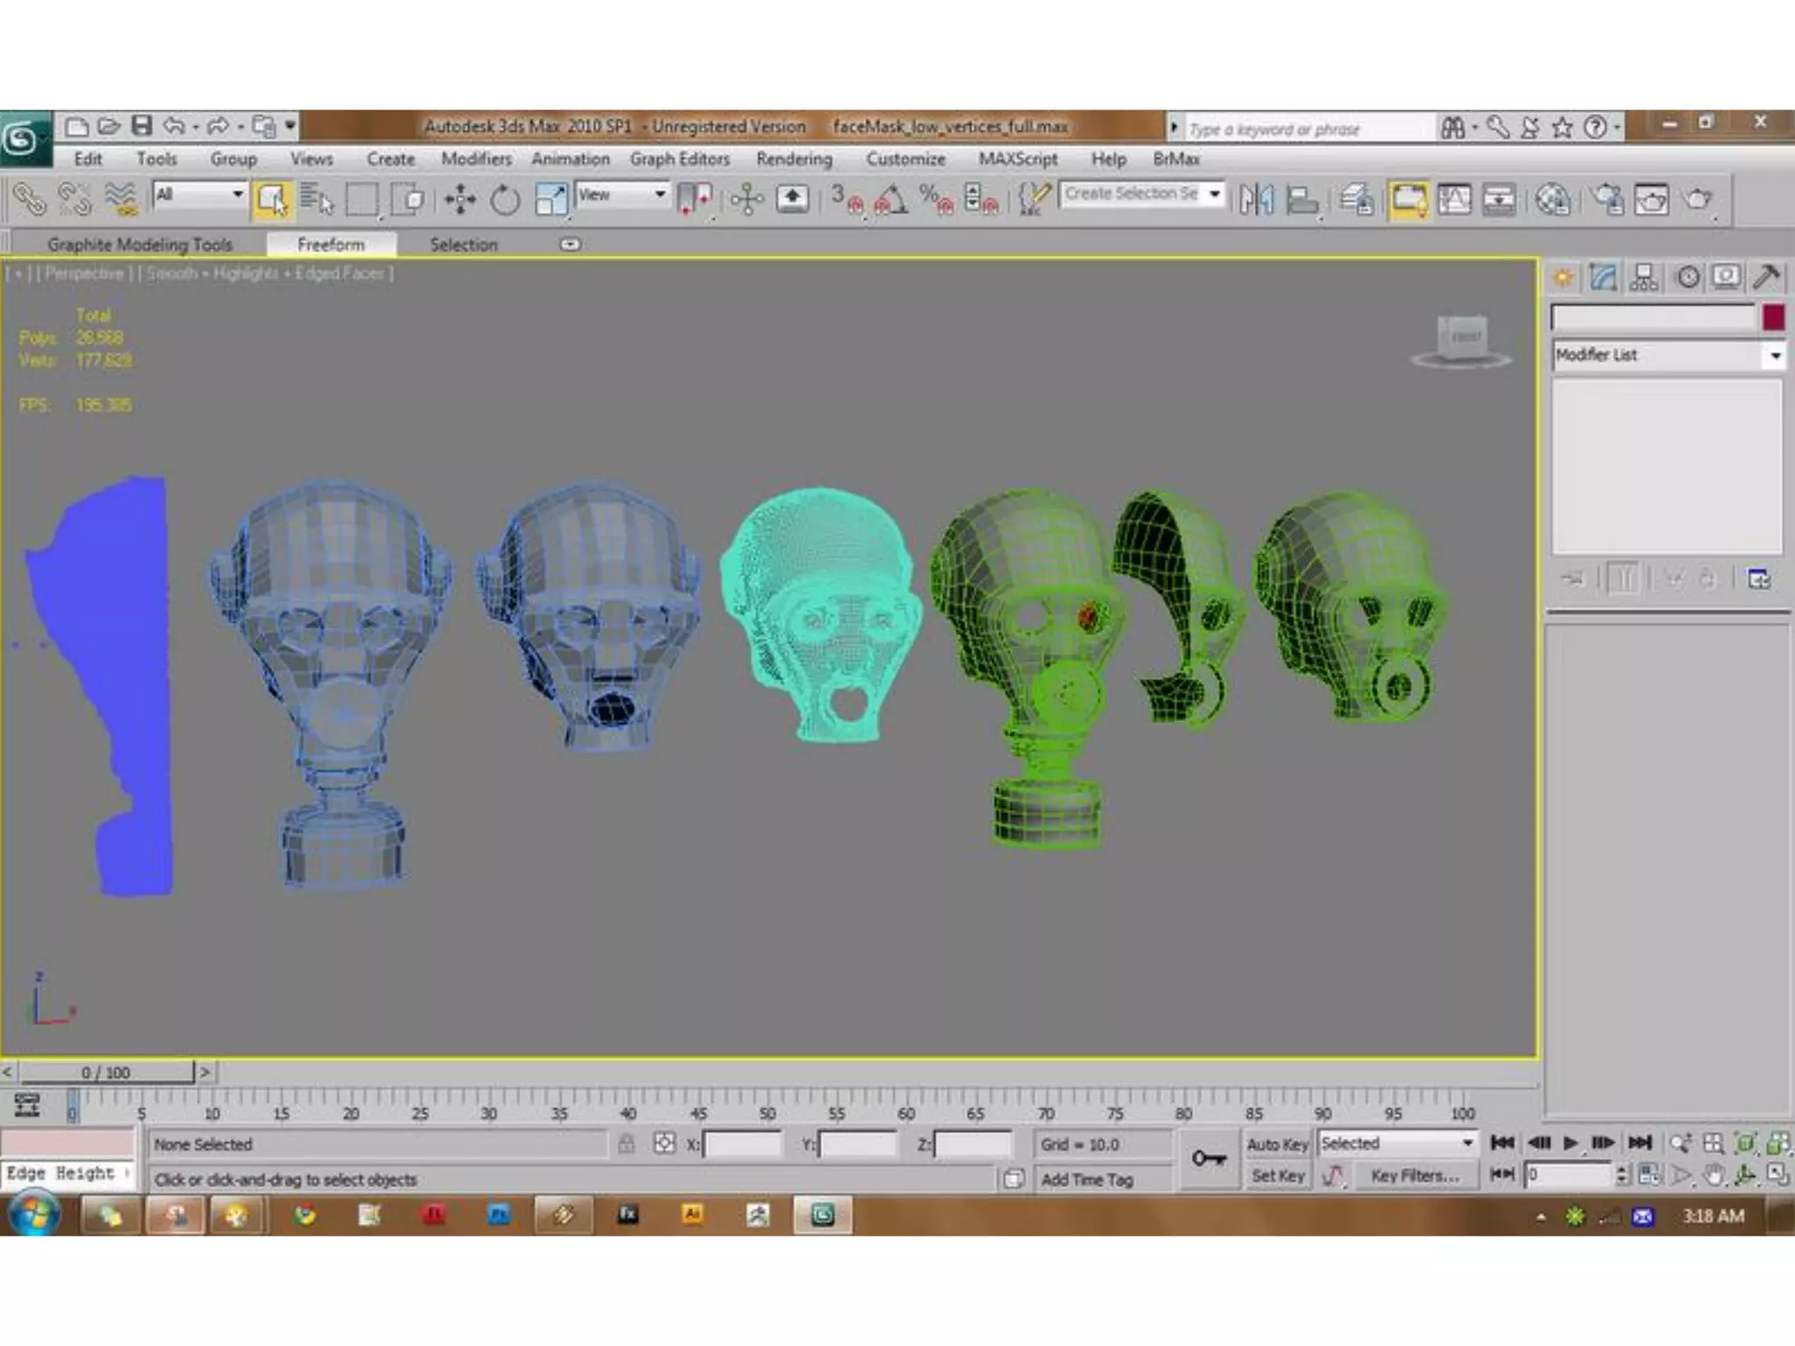Open the Hierarchy command panel tab
This screenshot has width=1795, height=1346.
[x=1644, y=278]
